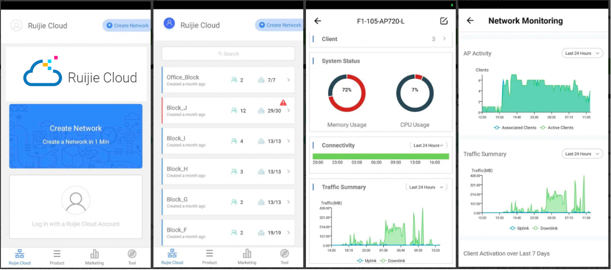Click the System Status heading
611x270 pixels.
(341, 61)
